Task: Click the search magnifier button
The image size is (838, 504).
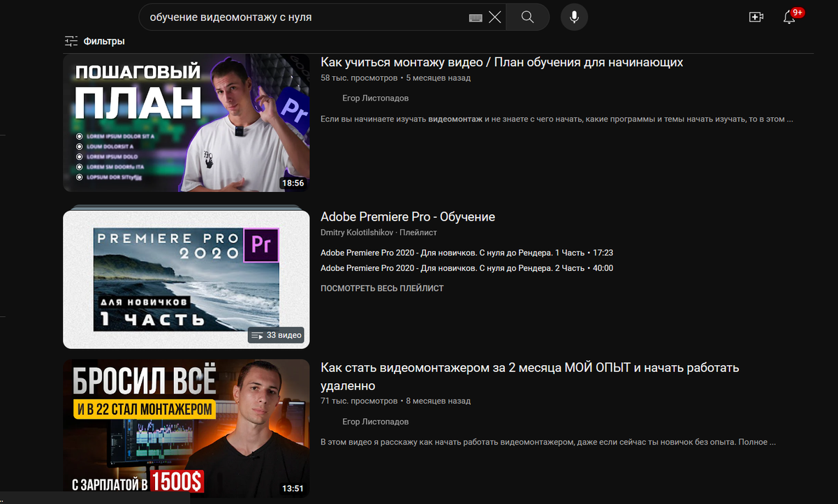Action: [x=527, y=17]
